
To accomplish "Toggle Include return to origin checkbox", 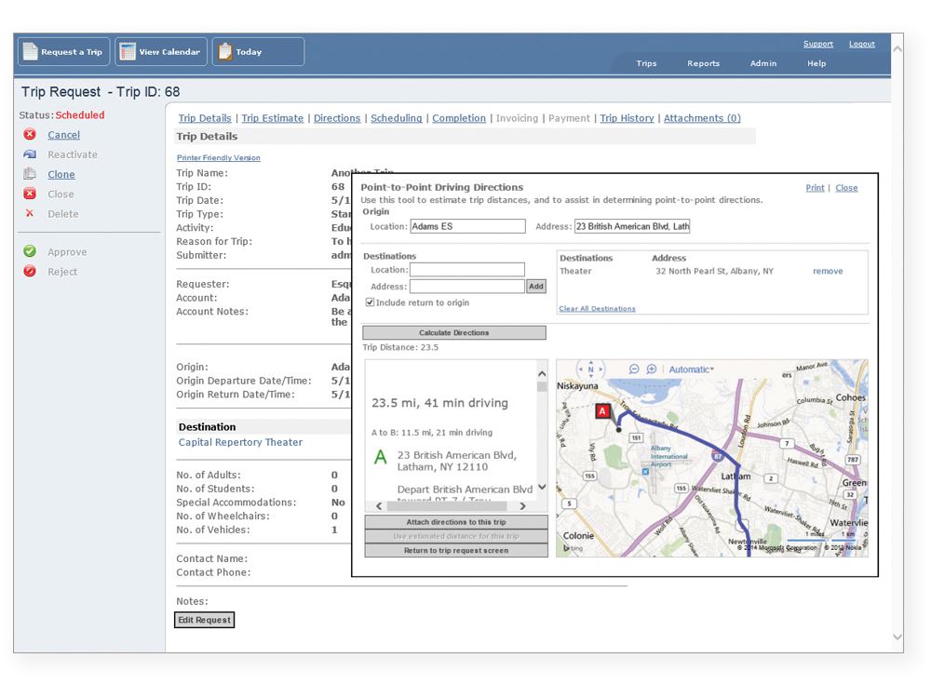I will coord(370,302).
